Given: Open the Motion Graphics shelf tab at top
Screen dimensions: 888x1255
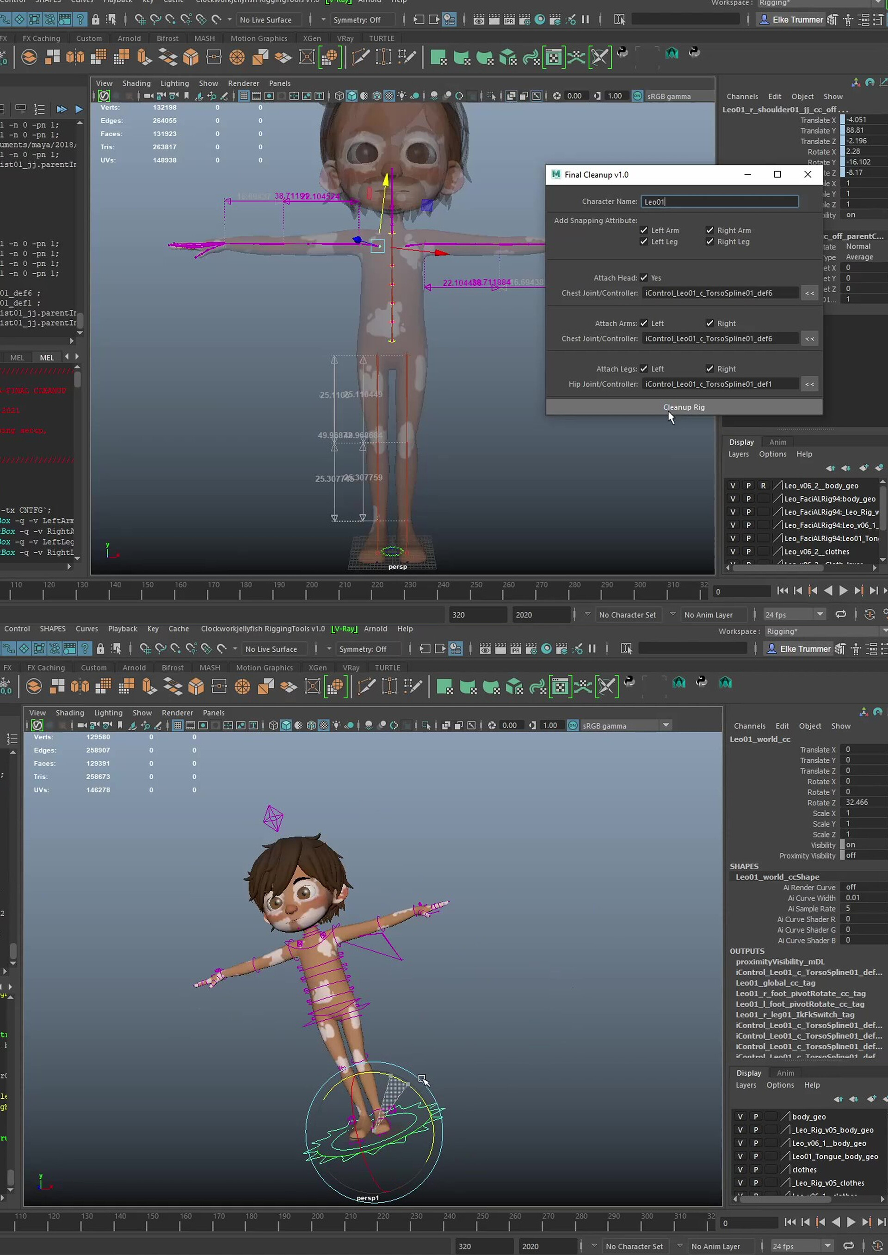Looking at the screenshot, I should coord(259,38).
